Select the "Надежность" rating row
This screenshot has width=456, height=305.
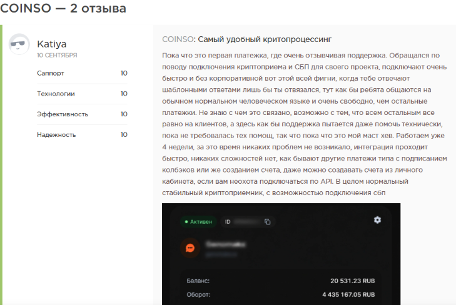[82, 134]
